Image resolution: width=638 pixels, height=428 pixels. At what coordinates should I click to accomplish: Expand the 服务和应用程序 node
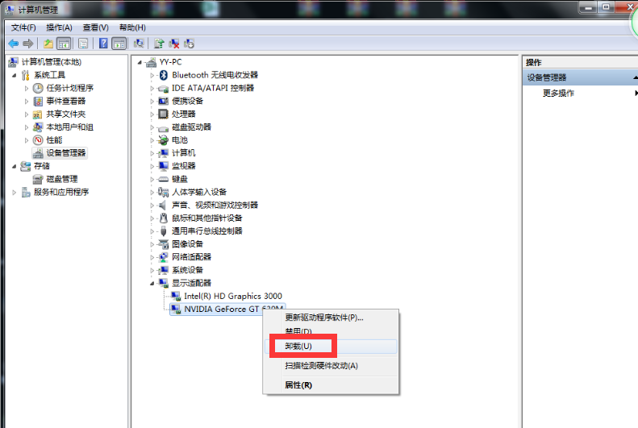(x=15, y=193)
